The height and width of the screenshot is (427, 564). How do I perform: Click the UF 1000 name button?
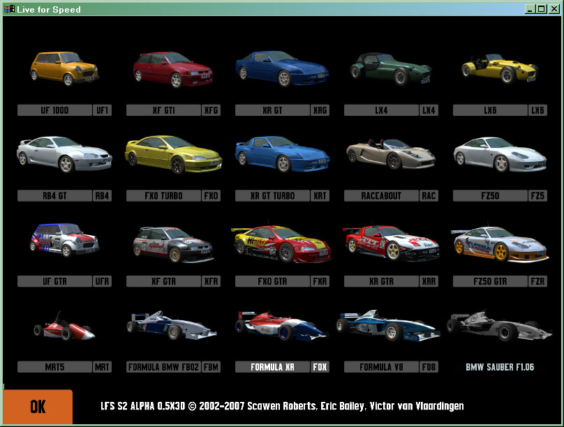[x=54, y=110]
